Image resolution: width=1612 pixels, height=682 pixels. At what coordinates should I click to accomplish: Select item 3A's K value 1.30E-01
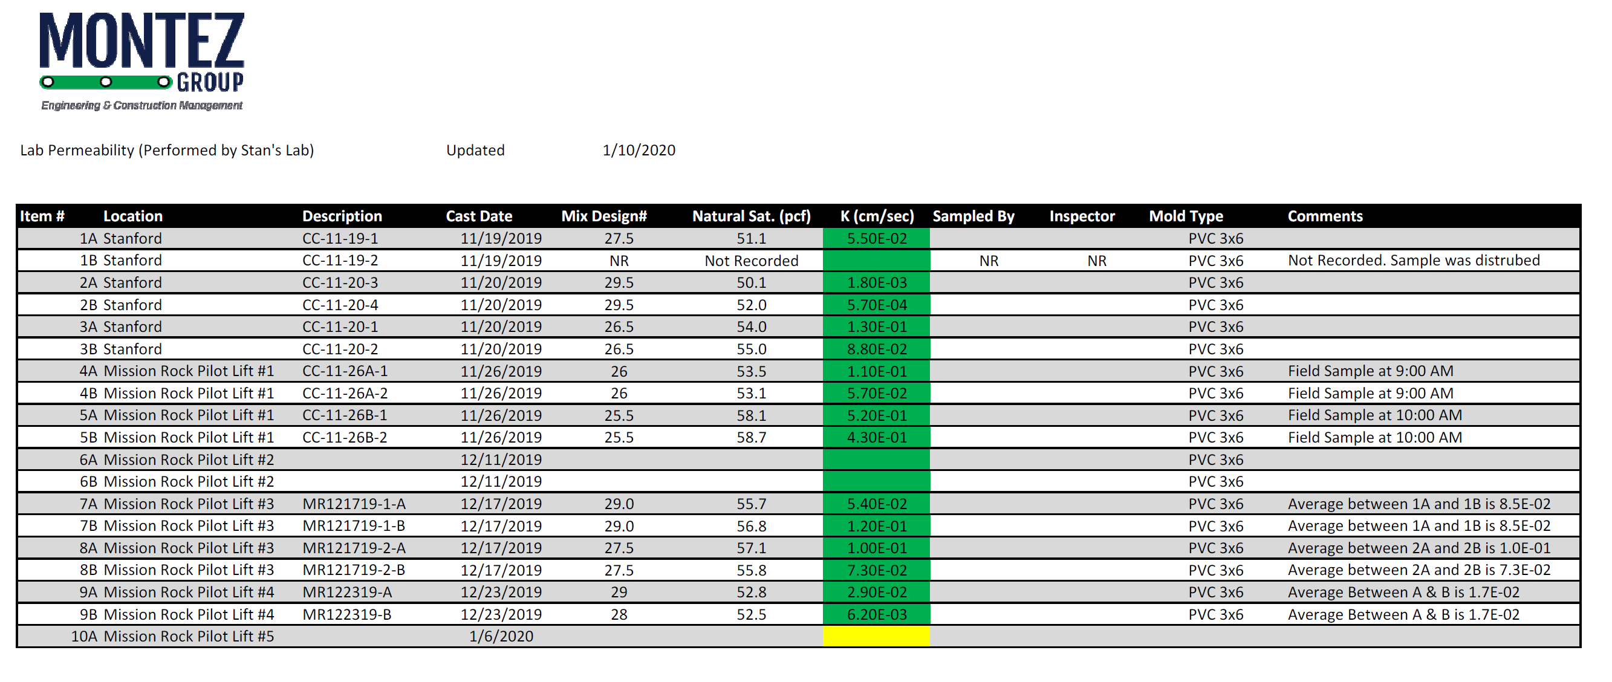877,327
